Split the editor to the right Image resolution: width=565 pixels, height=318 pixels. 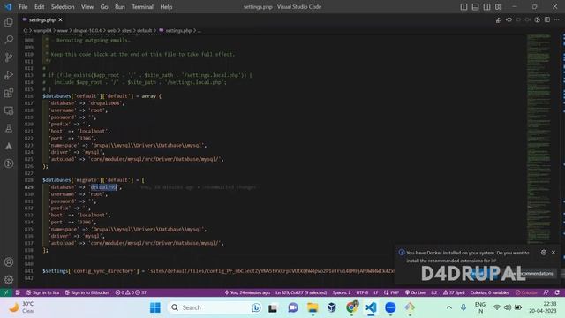point(547,19)
